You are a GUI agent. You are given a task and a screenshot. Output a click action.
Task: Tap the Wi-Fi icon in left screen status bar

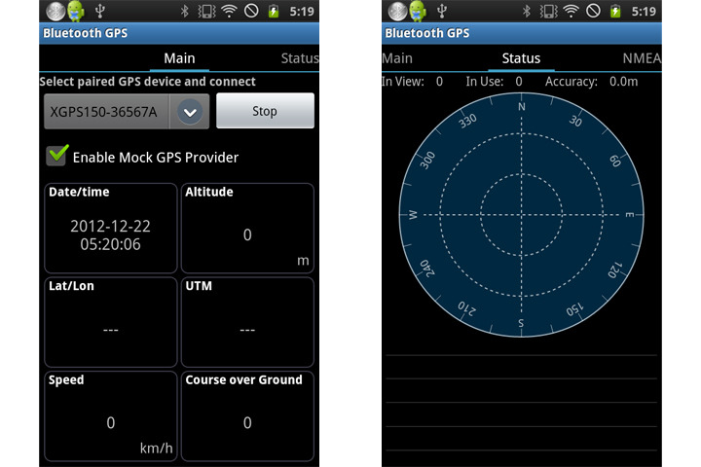(x=230, y=11)
